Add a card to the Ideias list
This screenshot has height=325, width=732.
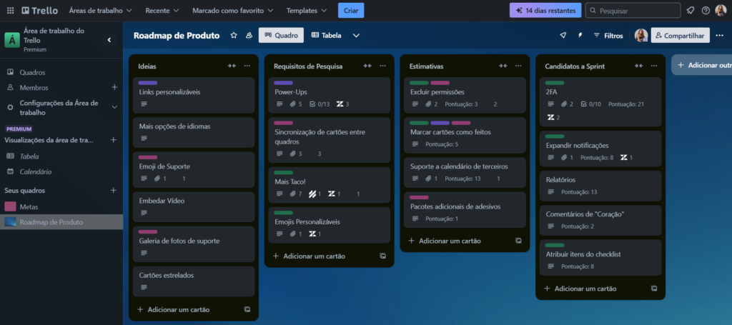(178, 309)
